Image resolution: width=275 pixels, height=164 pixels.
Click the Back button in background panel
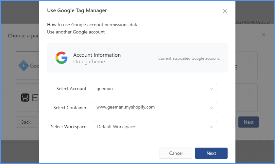[26, 122]
